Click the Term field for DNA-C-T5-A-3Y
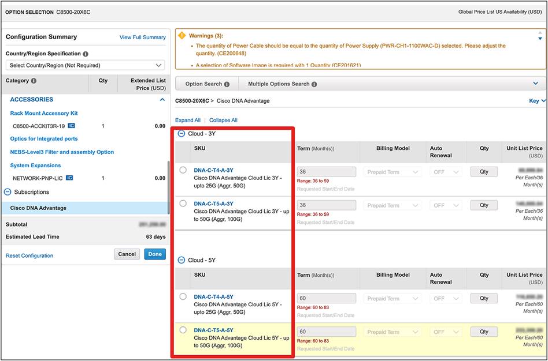The width and height of the screenshot is (548, 361). 327,205
